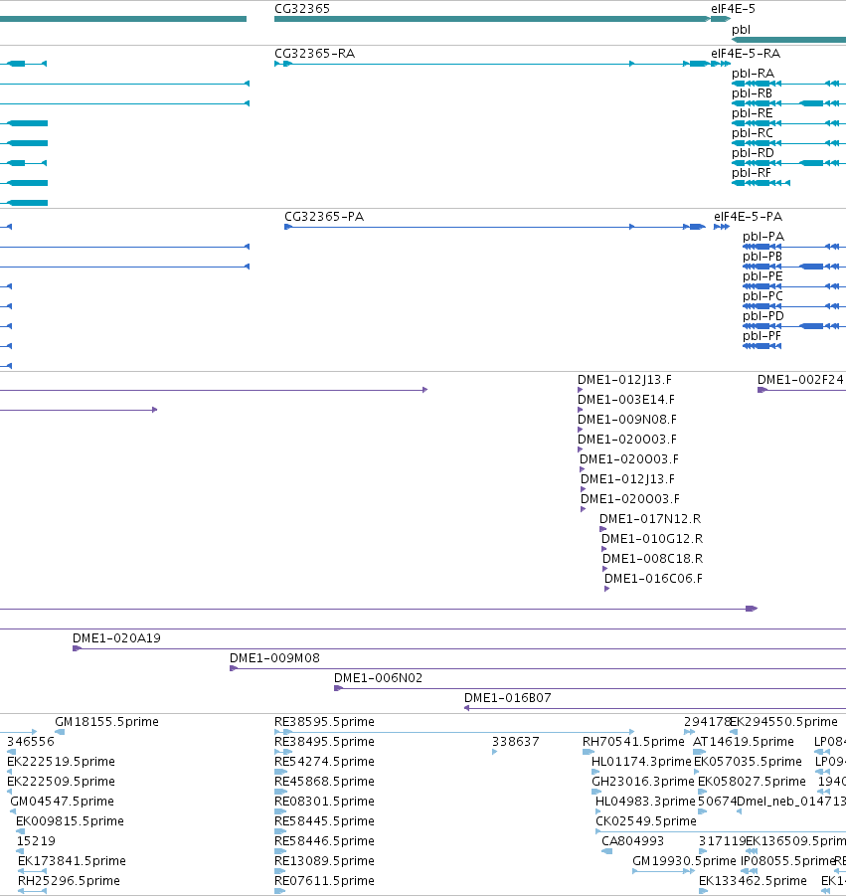This screenshot has height=896, width=846.
Task: Select the eIF4E-5-RA transcript label
Action: pyautogui.click(x=746, y=53)
